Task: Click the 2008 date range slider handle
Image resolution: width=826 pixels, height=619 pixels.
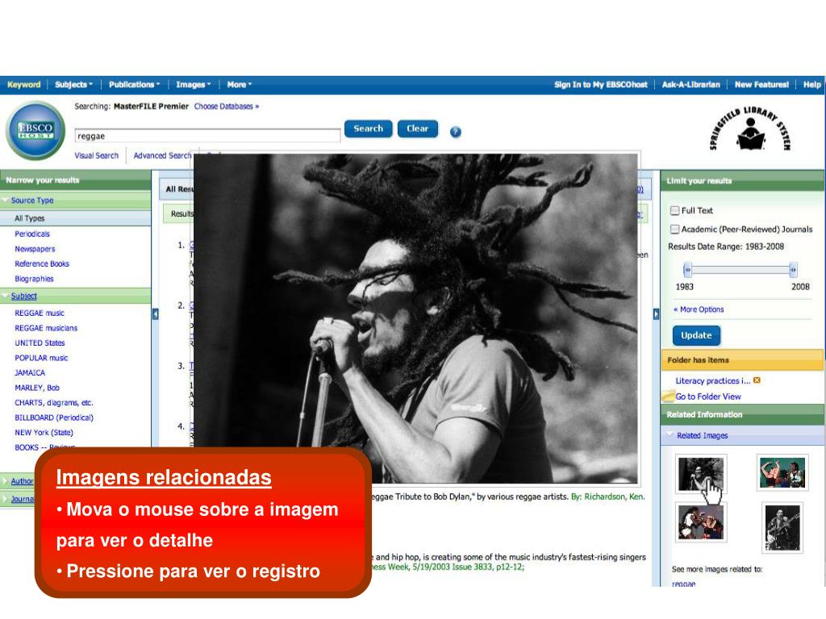Action: point(793,269)
